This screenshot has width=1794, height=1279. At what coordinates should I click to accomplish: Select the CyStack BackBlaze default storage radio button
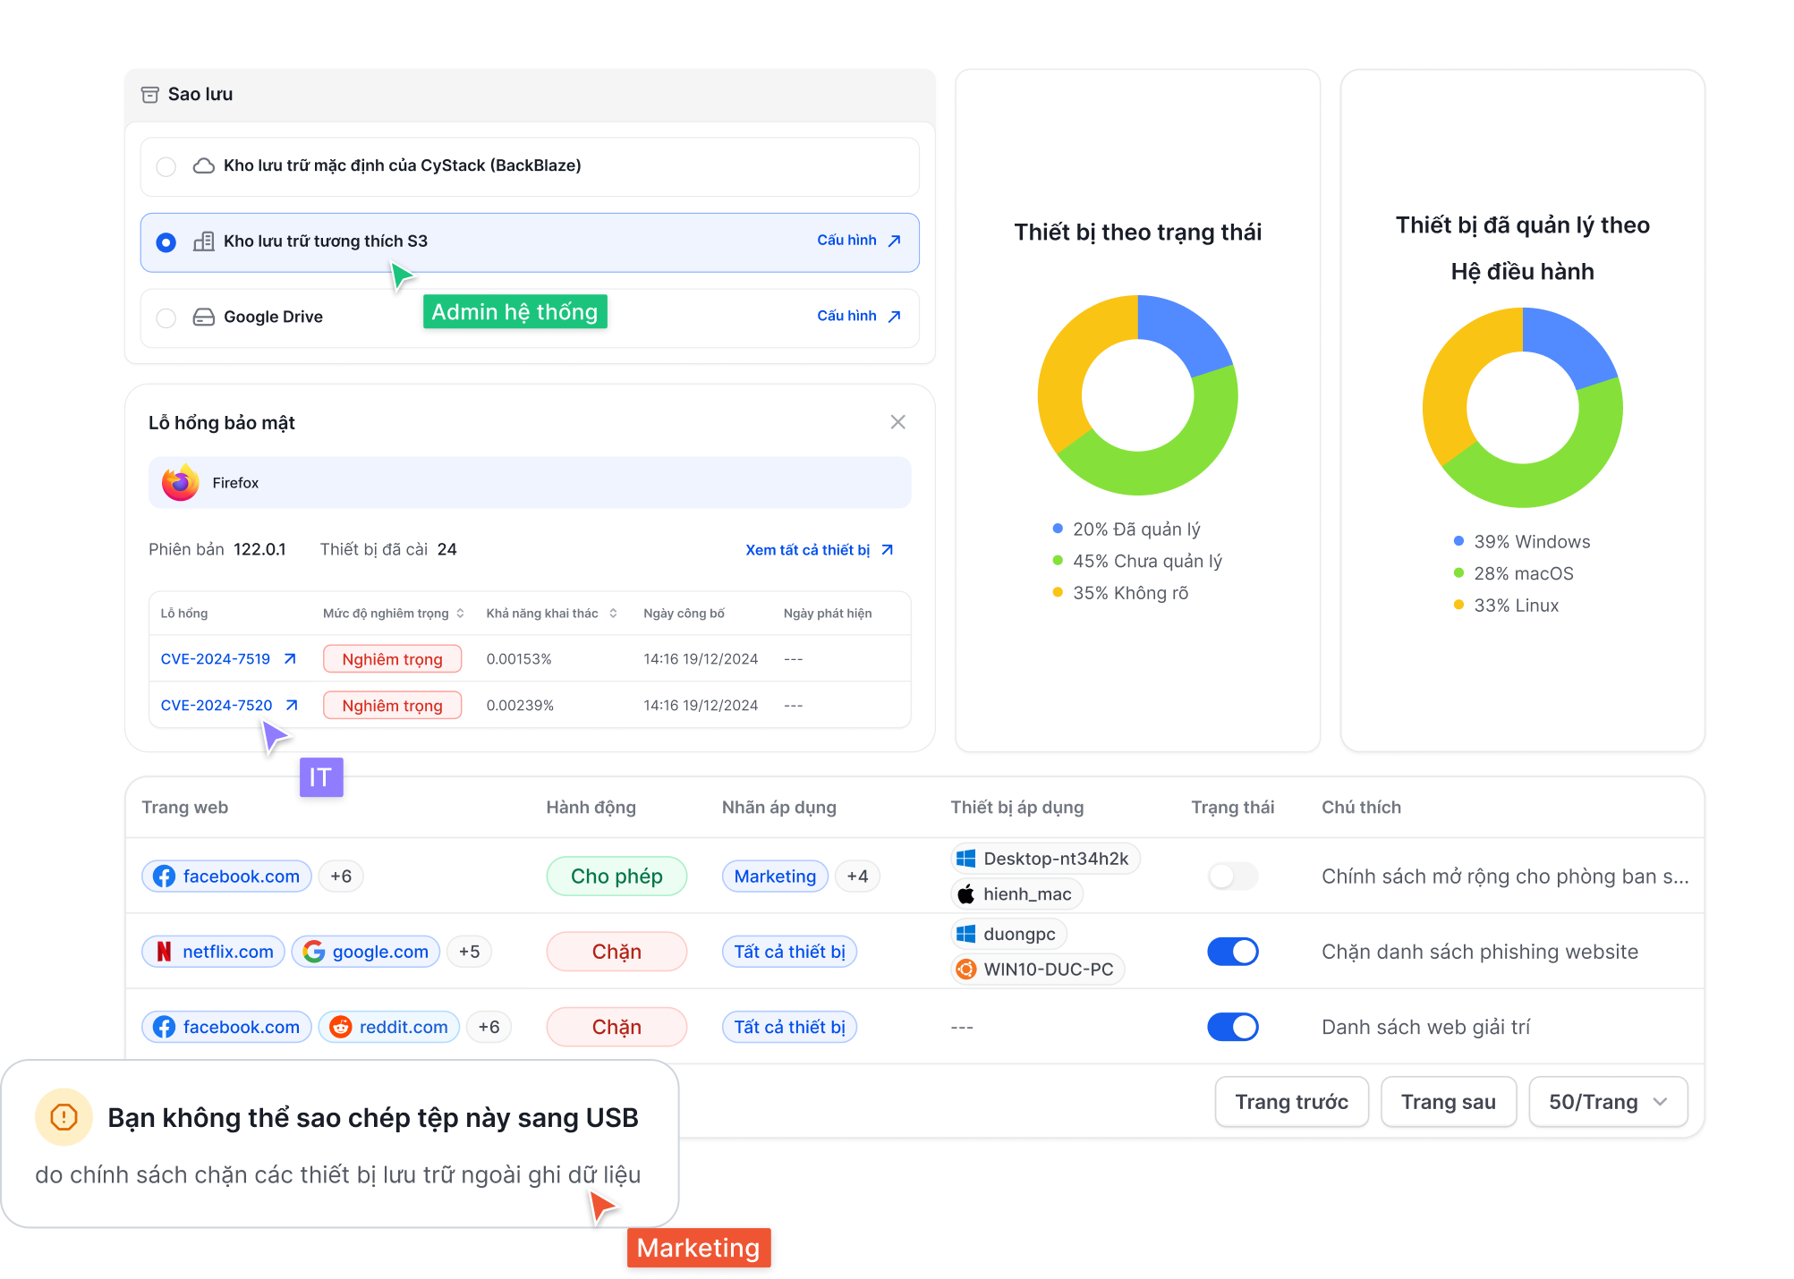point(166,167)
